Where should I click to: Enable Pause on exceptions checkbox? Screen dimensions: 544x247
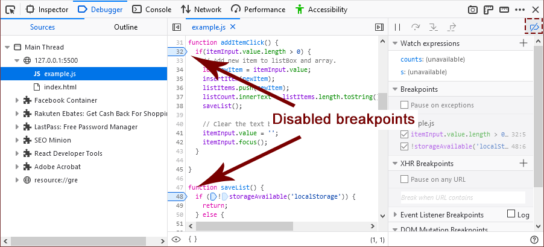(x=405, y=105)
